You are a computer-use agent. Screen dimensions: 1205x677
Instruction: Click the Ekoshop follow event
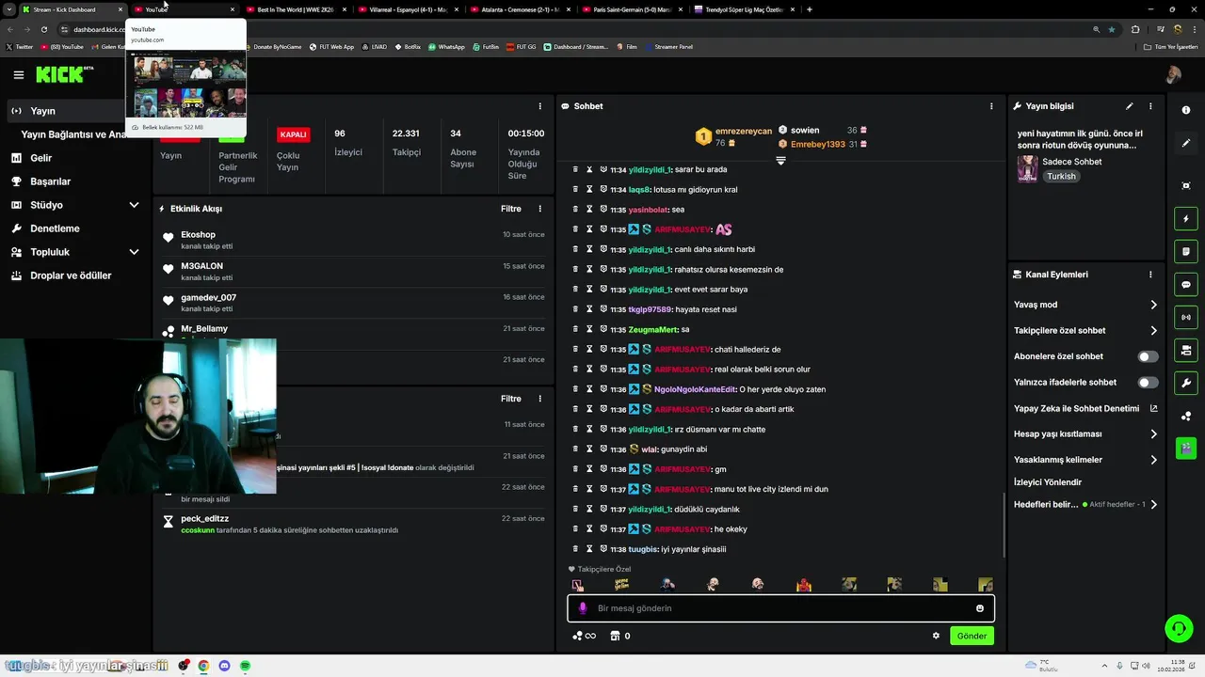[x=353, y=240]
